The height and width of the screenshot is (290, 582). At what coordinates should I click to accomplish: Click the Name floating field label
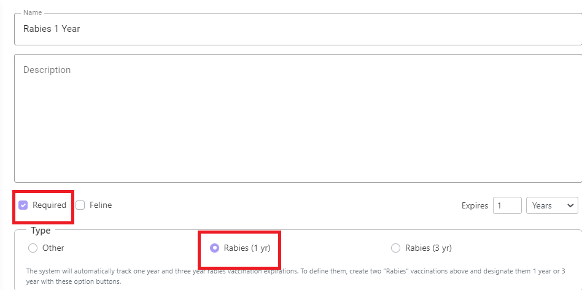(x=33, y=12)
